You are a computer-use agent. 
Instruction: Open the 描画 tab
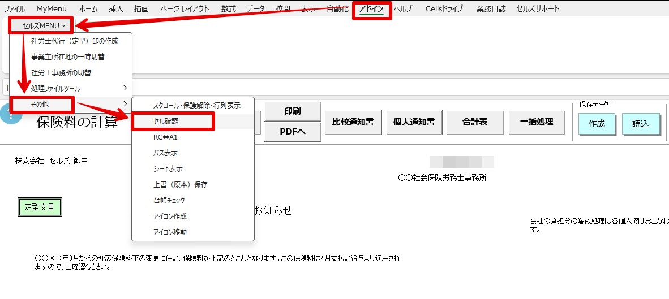(141, 8)
